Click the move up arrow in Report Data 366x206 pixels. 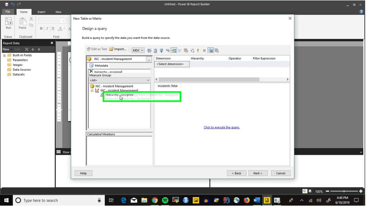coord(33,49)
